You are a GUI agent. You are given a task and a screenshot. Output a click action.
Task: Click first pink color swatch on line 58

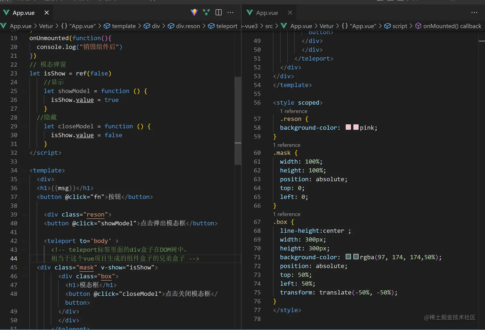pyautogui.click(x=348, y=127)
